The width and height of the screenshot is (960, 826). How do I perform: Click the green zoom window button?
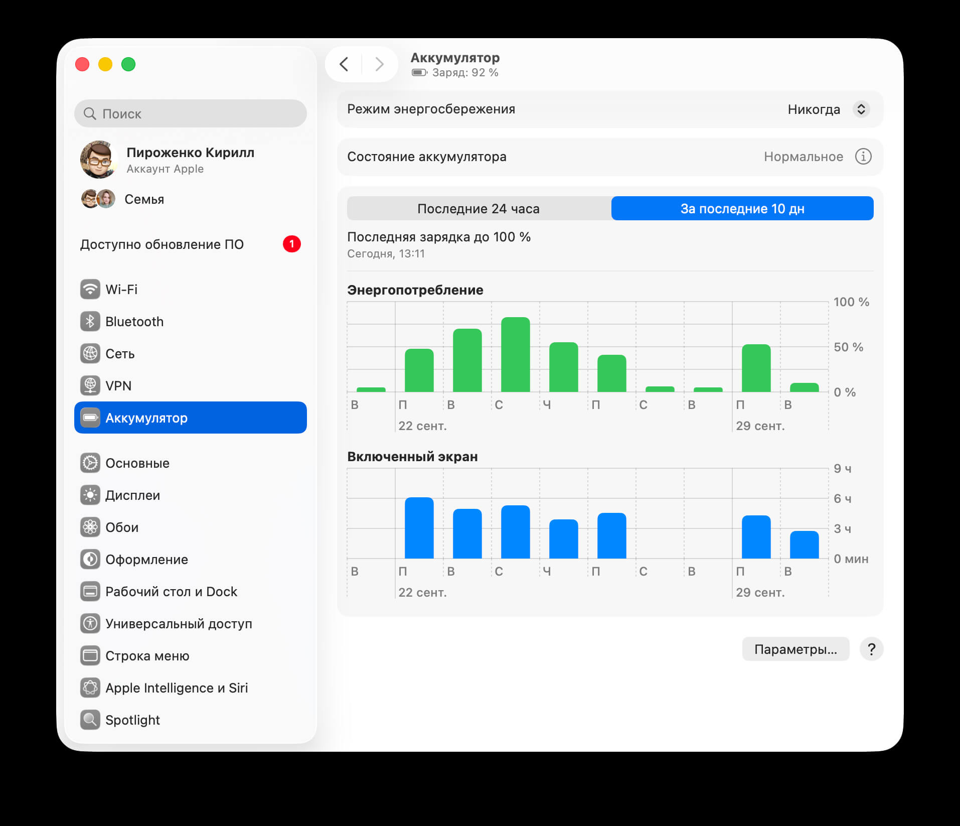(x=128, y=64)
